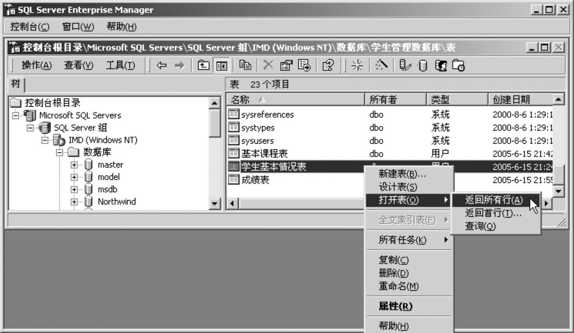Expand the msdb database node

74,189
